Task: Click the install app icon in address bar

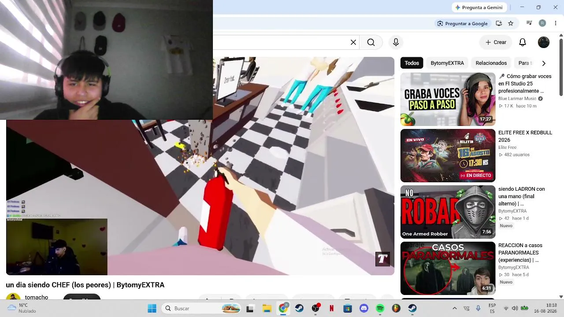Action: tap(499, 23)
